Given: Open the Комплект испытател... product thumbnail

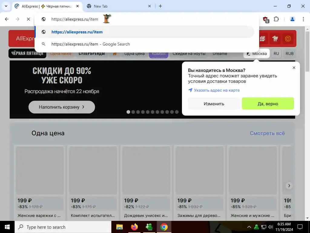Looking at the screenshot, I should point(93,171).
